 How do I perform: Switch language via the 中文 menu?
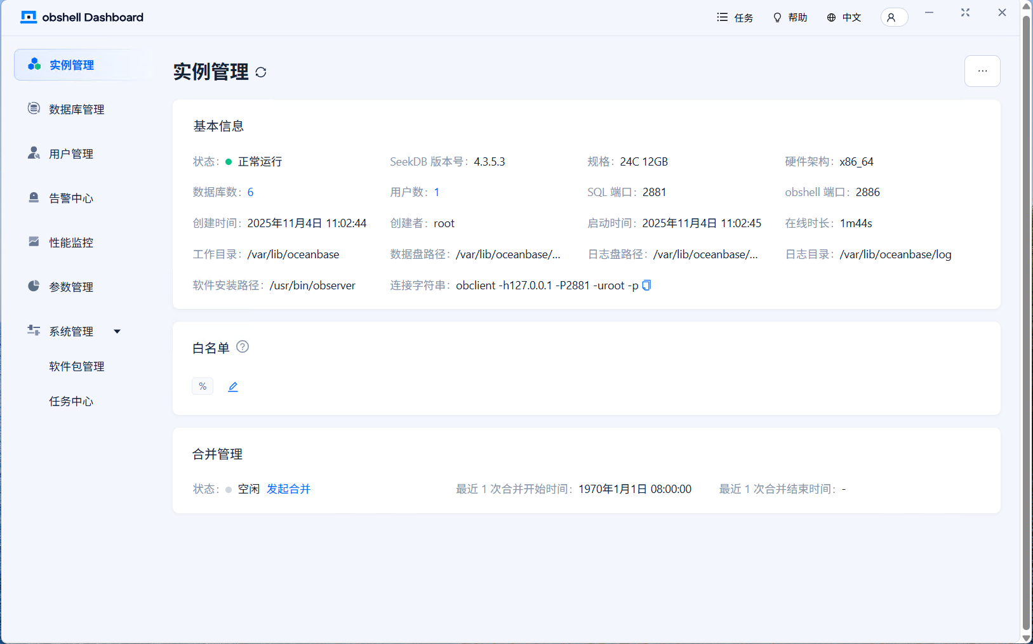coord(844,17)
